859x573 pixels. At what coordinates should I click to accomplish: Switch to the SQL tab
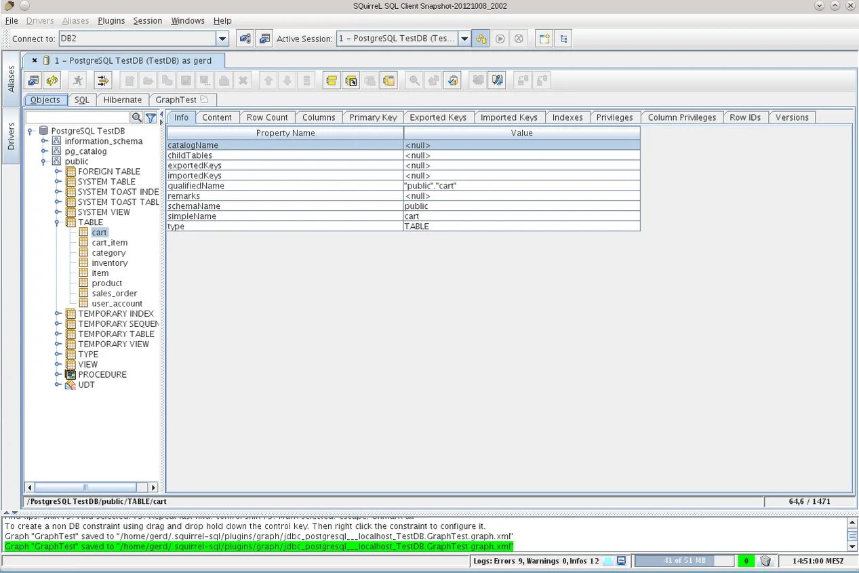[82, 100]
